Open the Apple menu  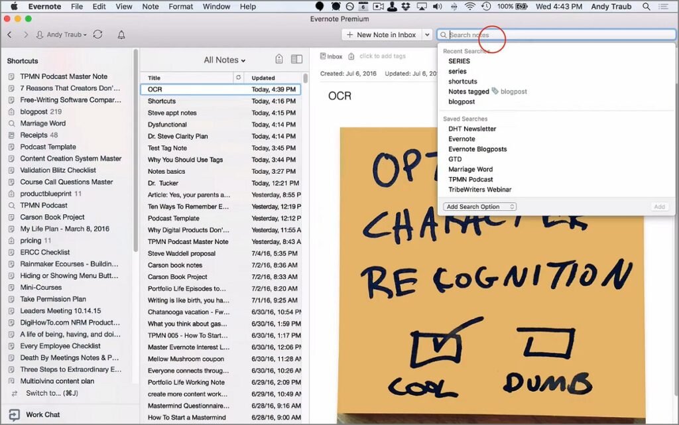point(15,7)
